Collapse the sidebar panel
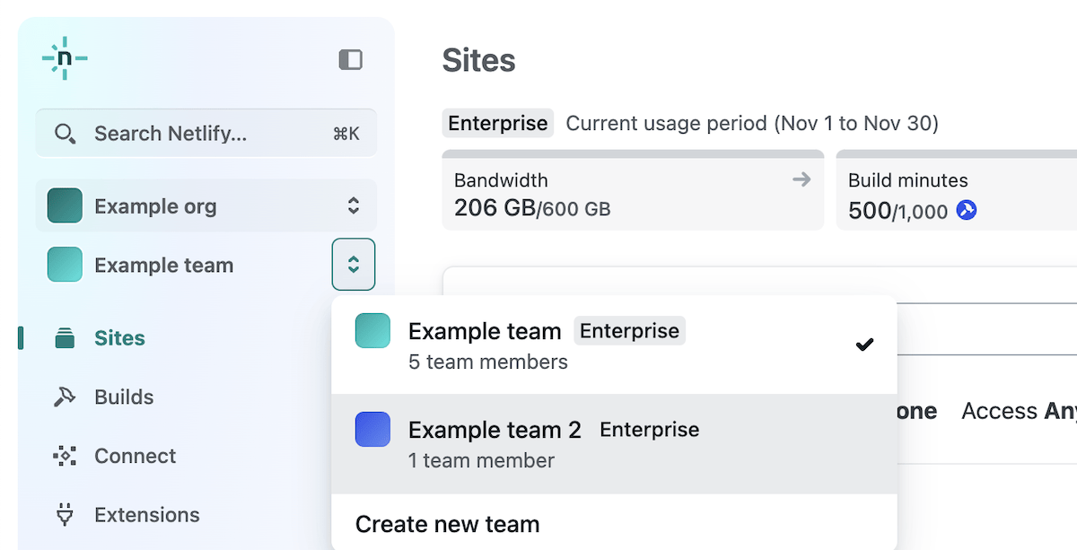 (x=350, y=60)
